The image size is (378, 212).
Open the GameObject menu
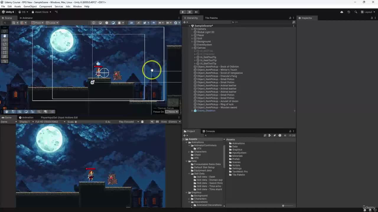[x=30, y=6]
